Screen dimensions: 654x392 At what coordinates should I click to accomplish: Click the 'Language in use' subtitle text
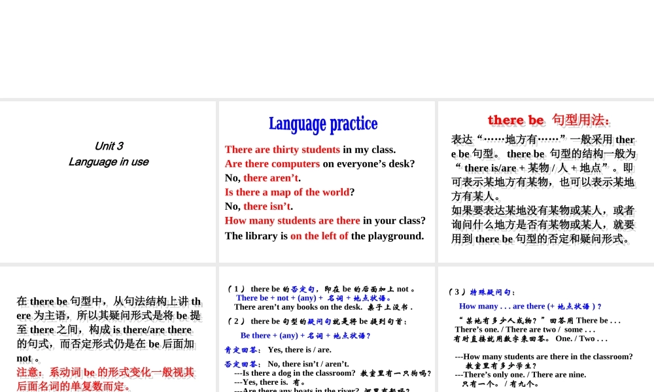(x=109, y=162)
